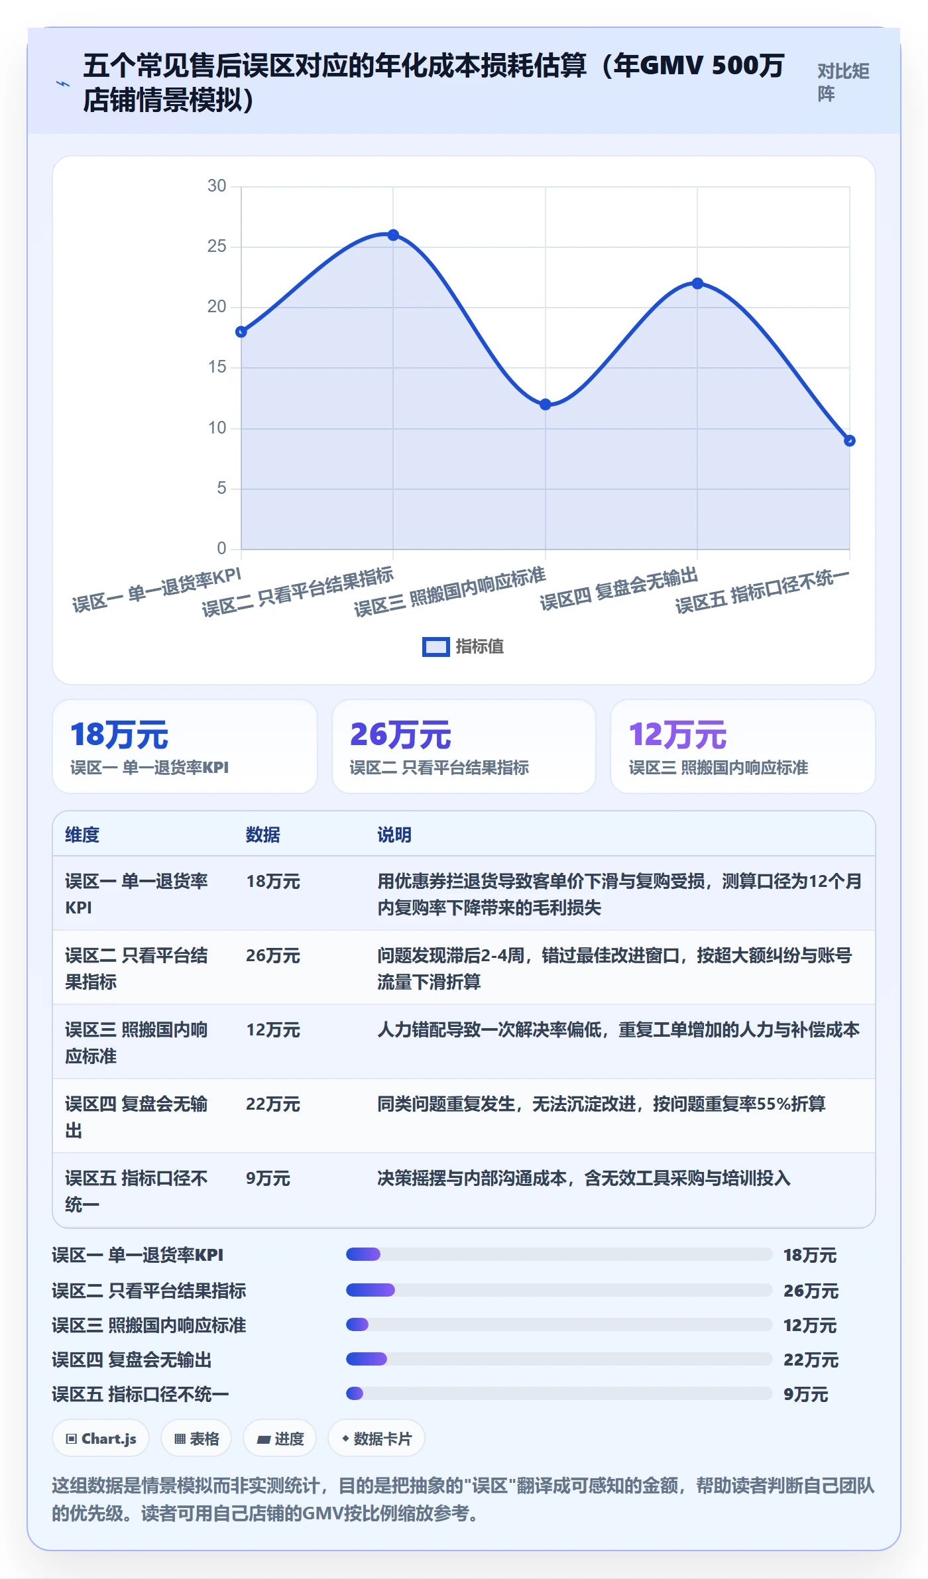Click the 对比矩阵 label in the header
The width and height of the screenshot is (928, 1579).
[x=843, y=83]
